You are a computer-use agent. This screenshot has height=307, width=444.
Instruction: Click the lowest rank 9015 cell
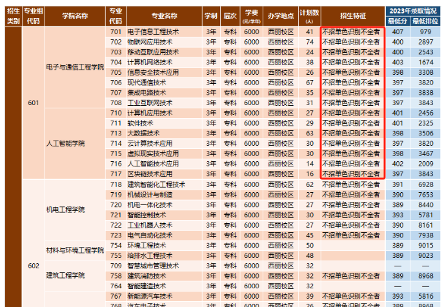click(x=425, y=246)
